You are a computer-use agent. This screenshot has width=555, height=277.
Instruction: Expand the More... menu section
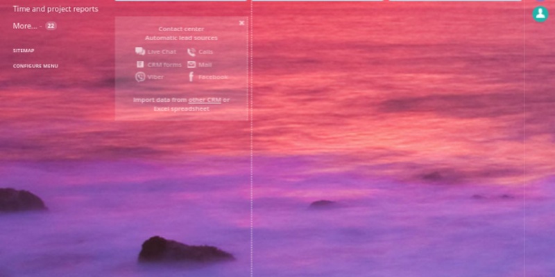coord(24,26)
